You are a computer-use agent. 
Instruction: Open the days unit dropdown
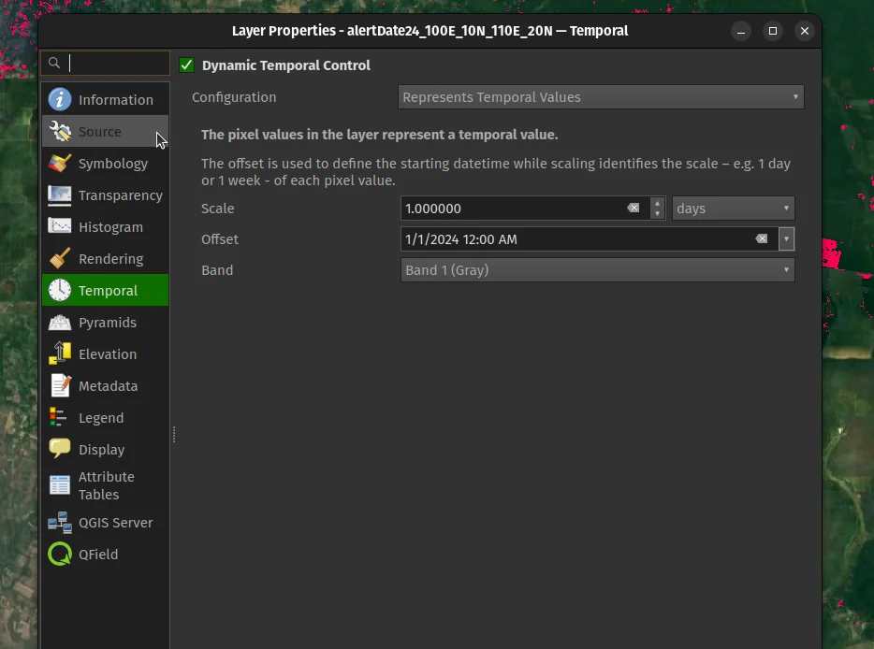point(733,209)
